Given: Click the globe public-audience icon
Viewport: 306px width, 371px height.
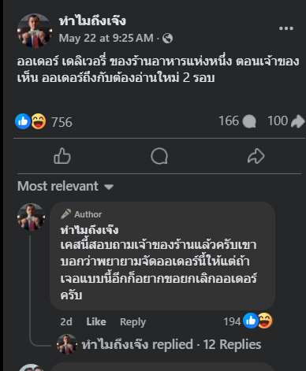Looking at the screenshot, I should point(167,39).
